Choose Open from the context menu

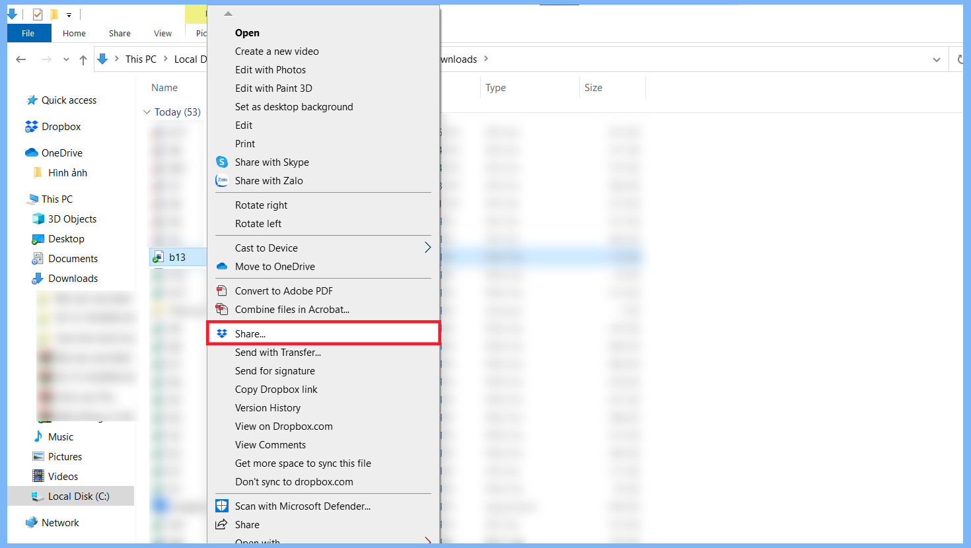coord(247,32)
